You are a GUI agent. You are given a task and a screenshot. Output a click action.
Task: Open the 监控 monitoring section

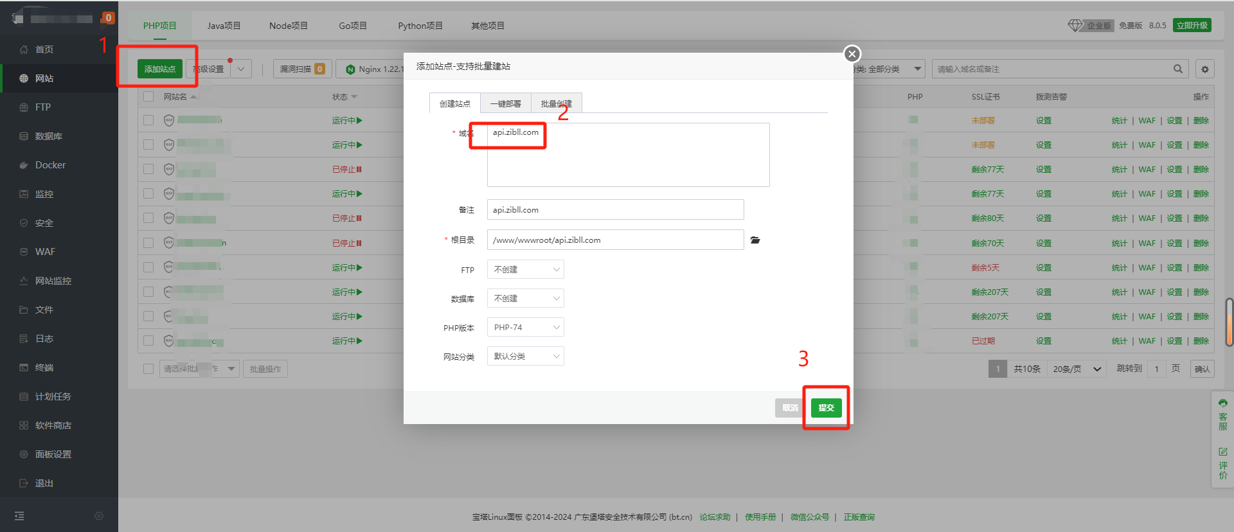(x=44, y=194)
